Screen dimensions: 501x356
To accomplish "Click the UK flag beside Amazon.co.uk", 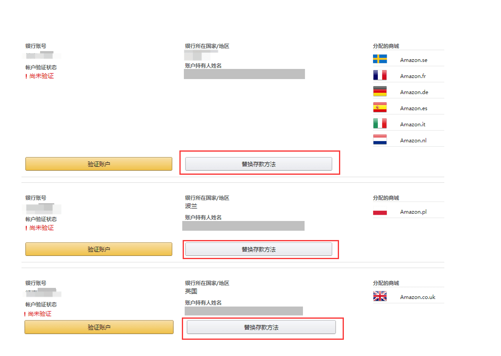I will tap(379, 296).
